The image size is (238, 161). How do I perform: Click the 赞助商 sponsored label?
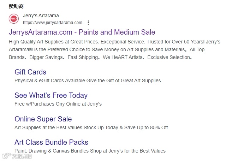coord(16,6)
